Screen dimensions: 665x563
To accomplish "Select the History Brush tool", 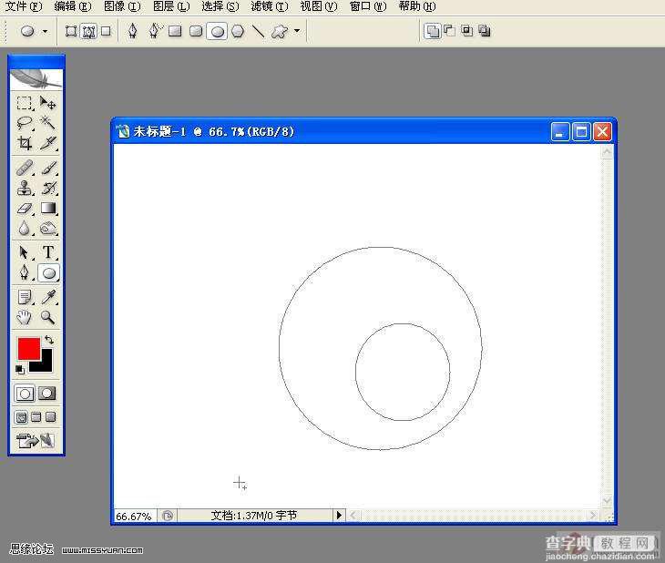I will 47,188.
